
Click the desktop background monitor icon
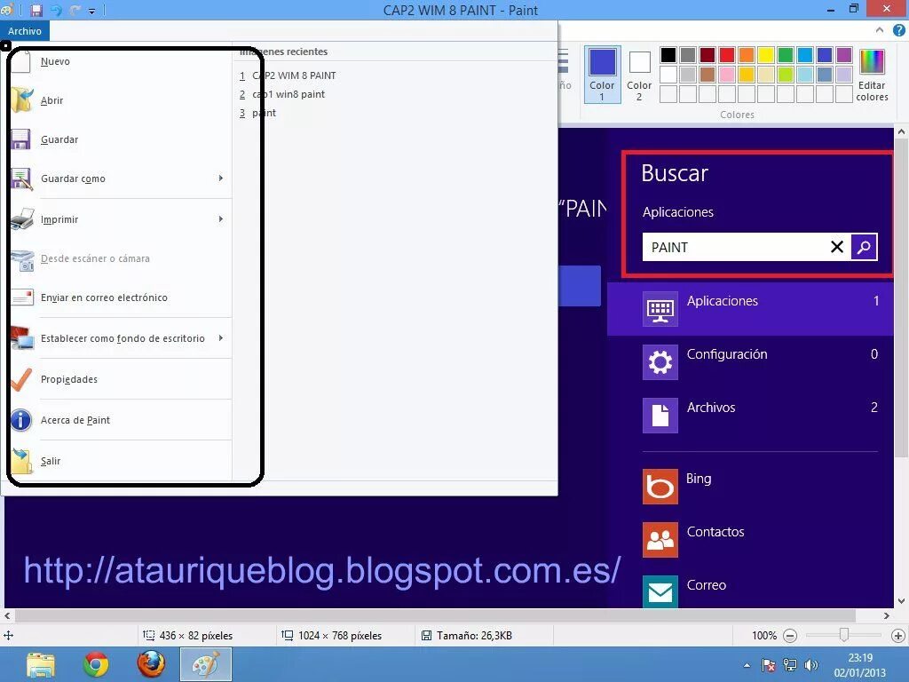tap(22, 338)
